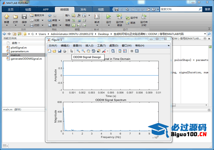Insert Legend using figure toolbar icon

point(125,51)
